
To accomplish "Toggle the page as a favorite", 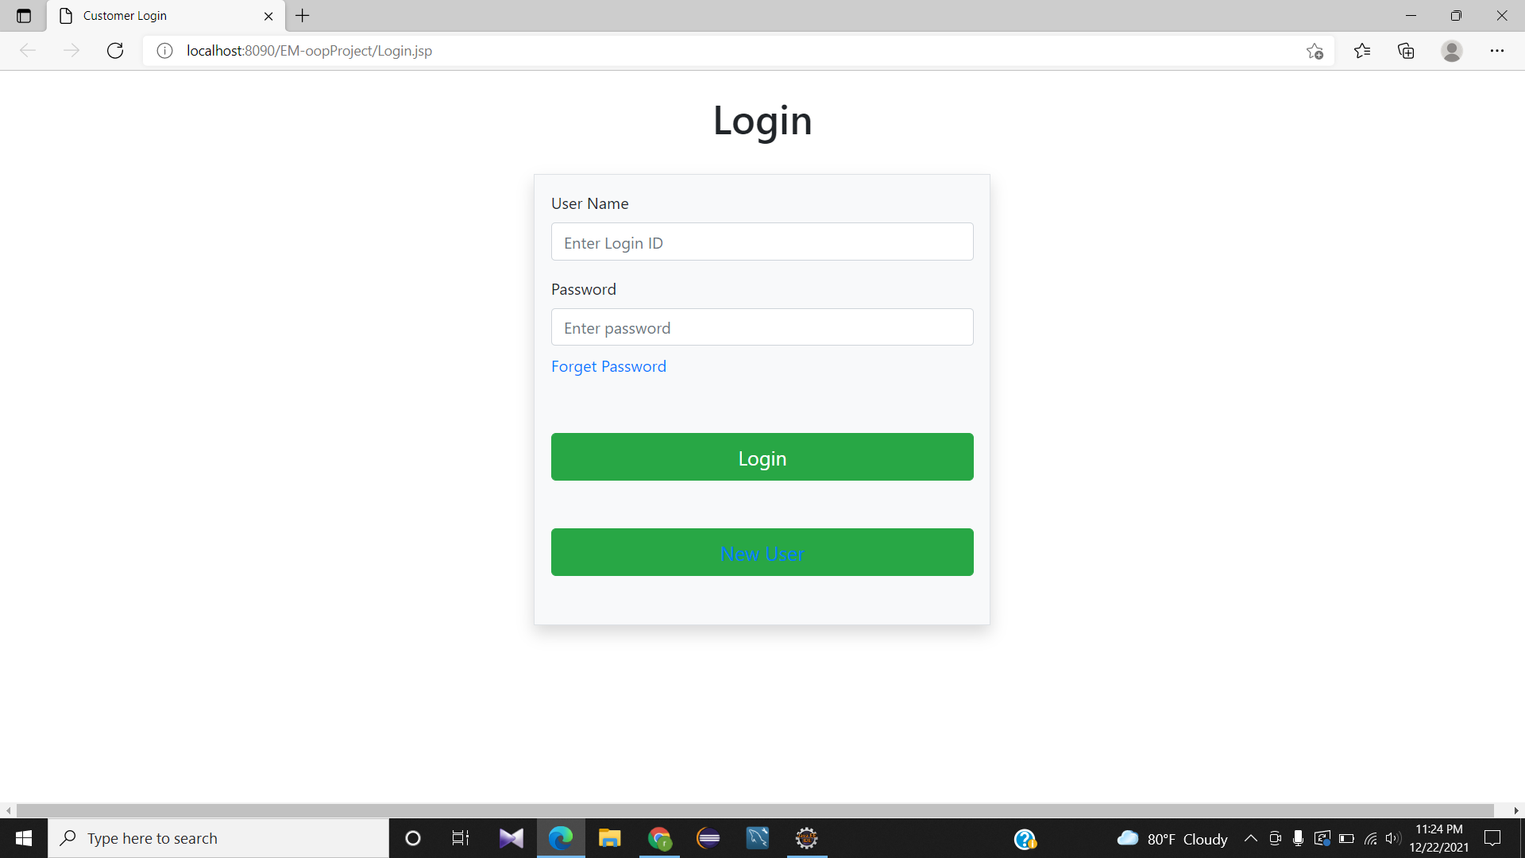I will (1315, 50).
